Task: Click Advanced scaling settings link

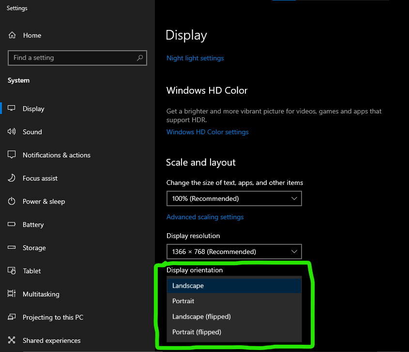Action: coord(205,217)
